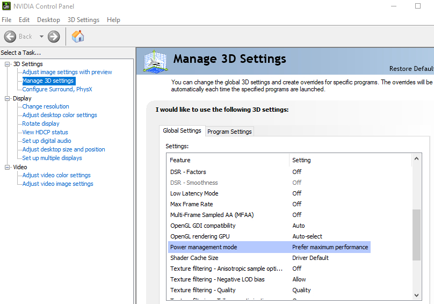Open Set up multiple displays page

[x=52, y=158]
